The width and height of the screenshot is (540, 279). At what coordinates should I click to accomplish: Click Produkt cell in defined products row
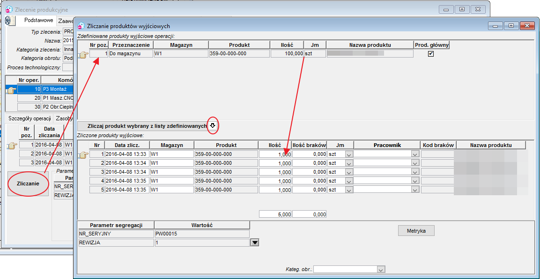click(x=239, y=54)
